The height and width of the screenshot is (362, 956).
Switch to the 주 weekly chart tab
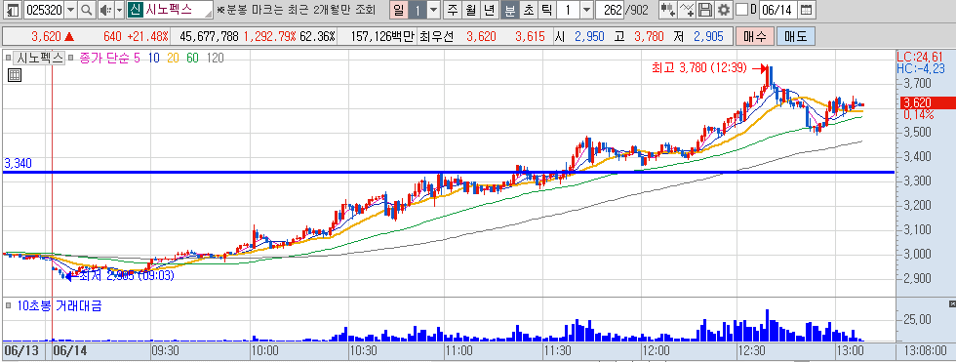point(452,10)
